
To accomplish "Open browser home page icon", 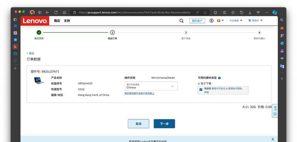I will point(64,12).
